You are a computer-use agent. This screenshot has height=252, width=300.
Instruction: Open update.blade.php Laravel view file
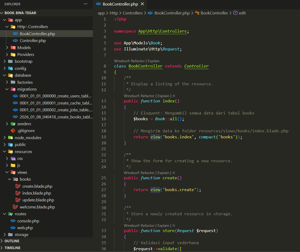coord(38,200)
